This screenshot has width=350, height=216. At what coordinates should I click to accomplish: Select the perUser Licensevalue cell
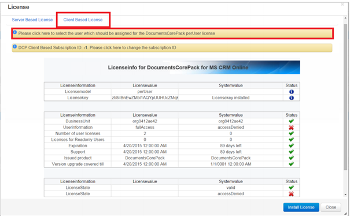tap(145, 92)
